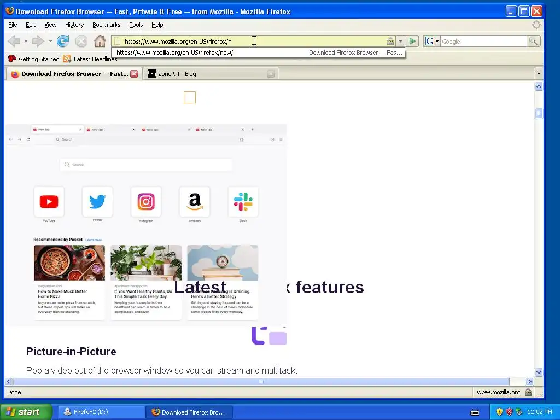Click the Slack tile in the page image

pos(243,202)
